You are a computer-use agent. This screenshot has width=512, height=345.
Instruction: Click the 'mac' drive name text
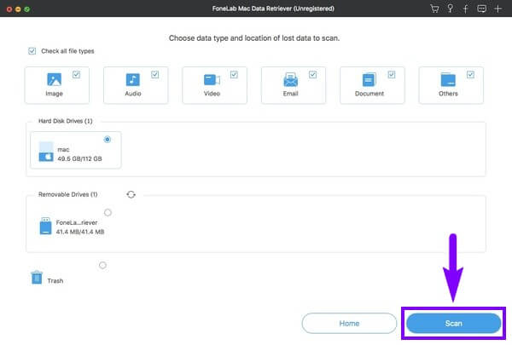[63, 149]
